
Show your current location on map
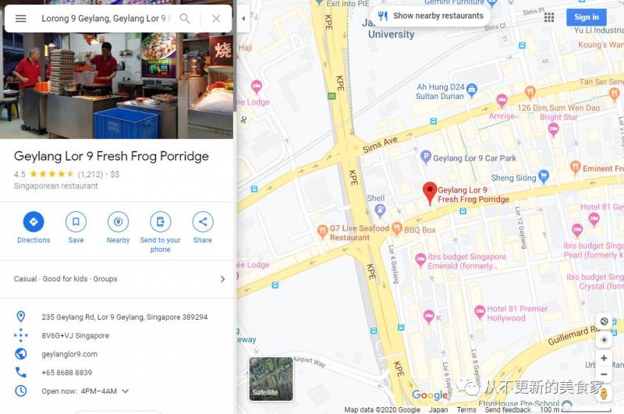(604, 340)
